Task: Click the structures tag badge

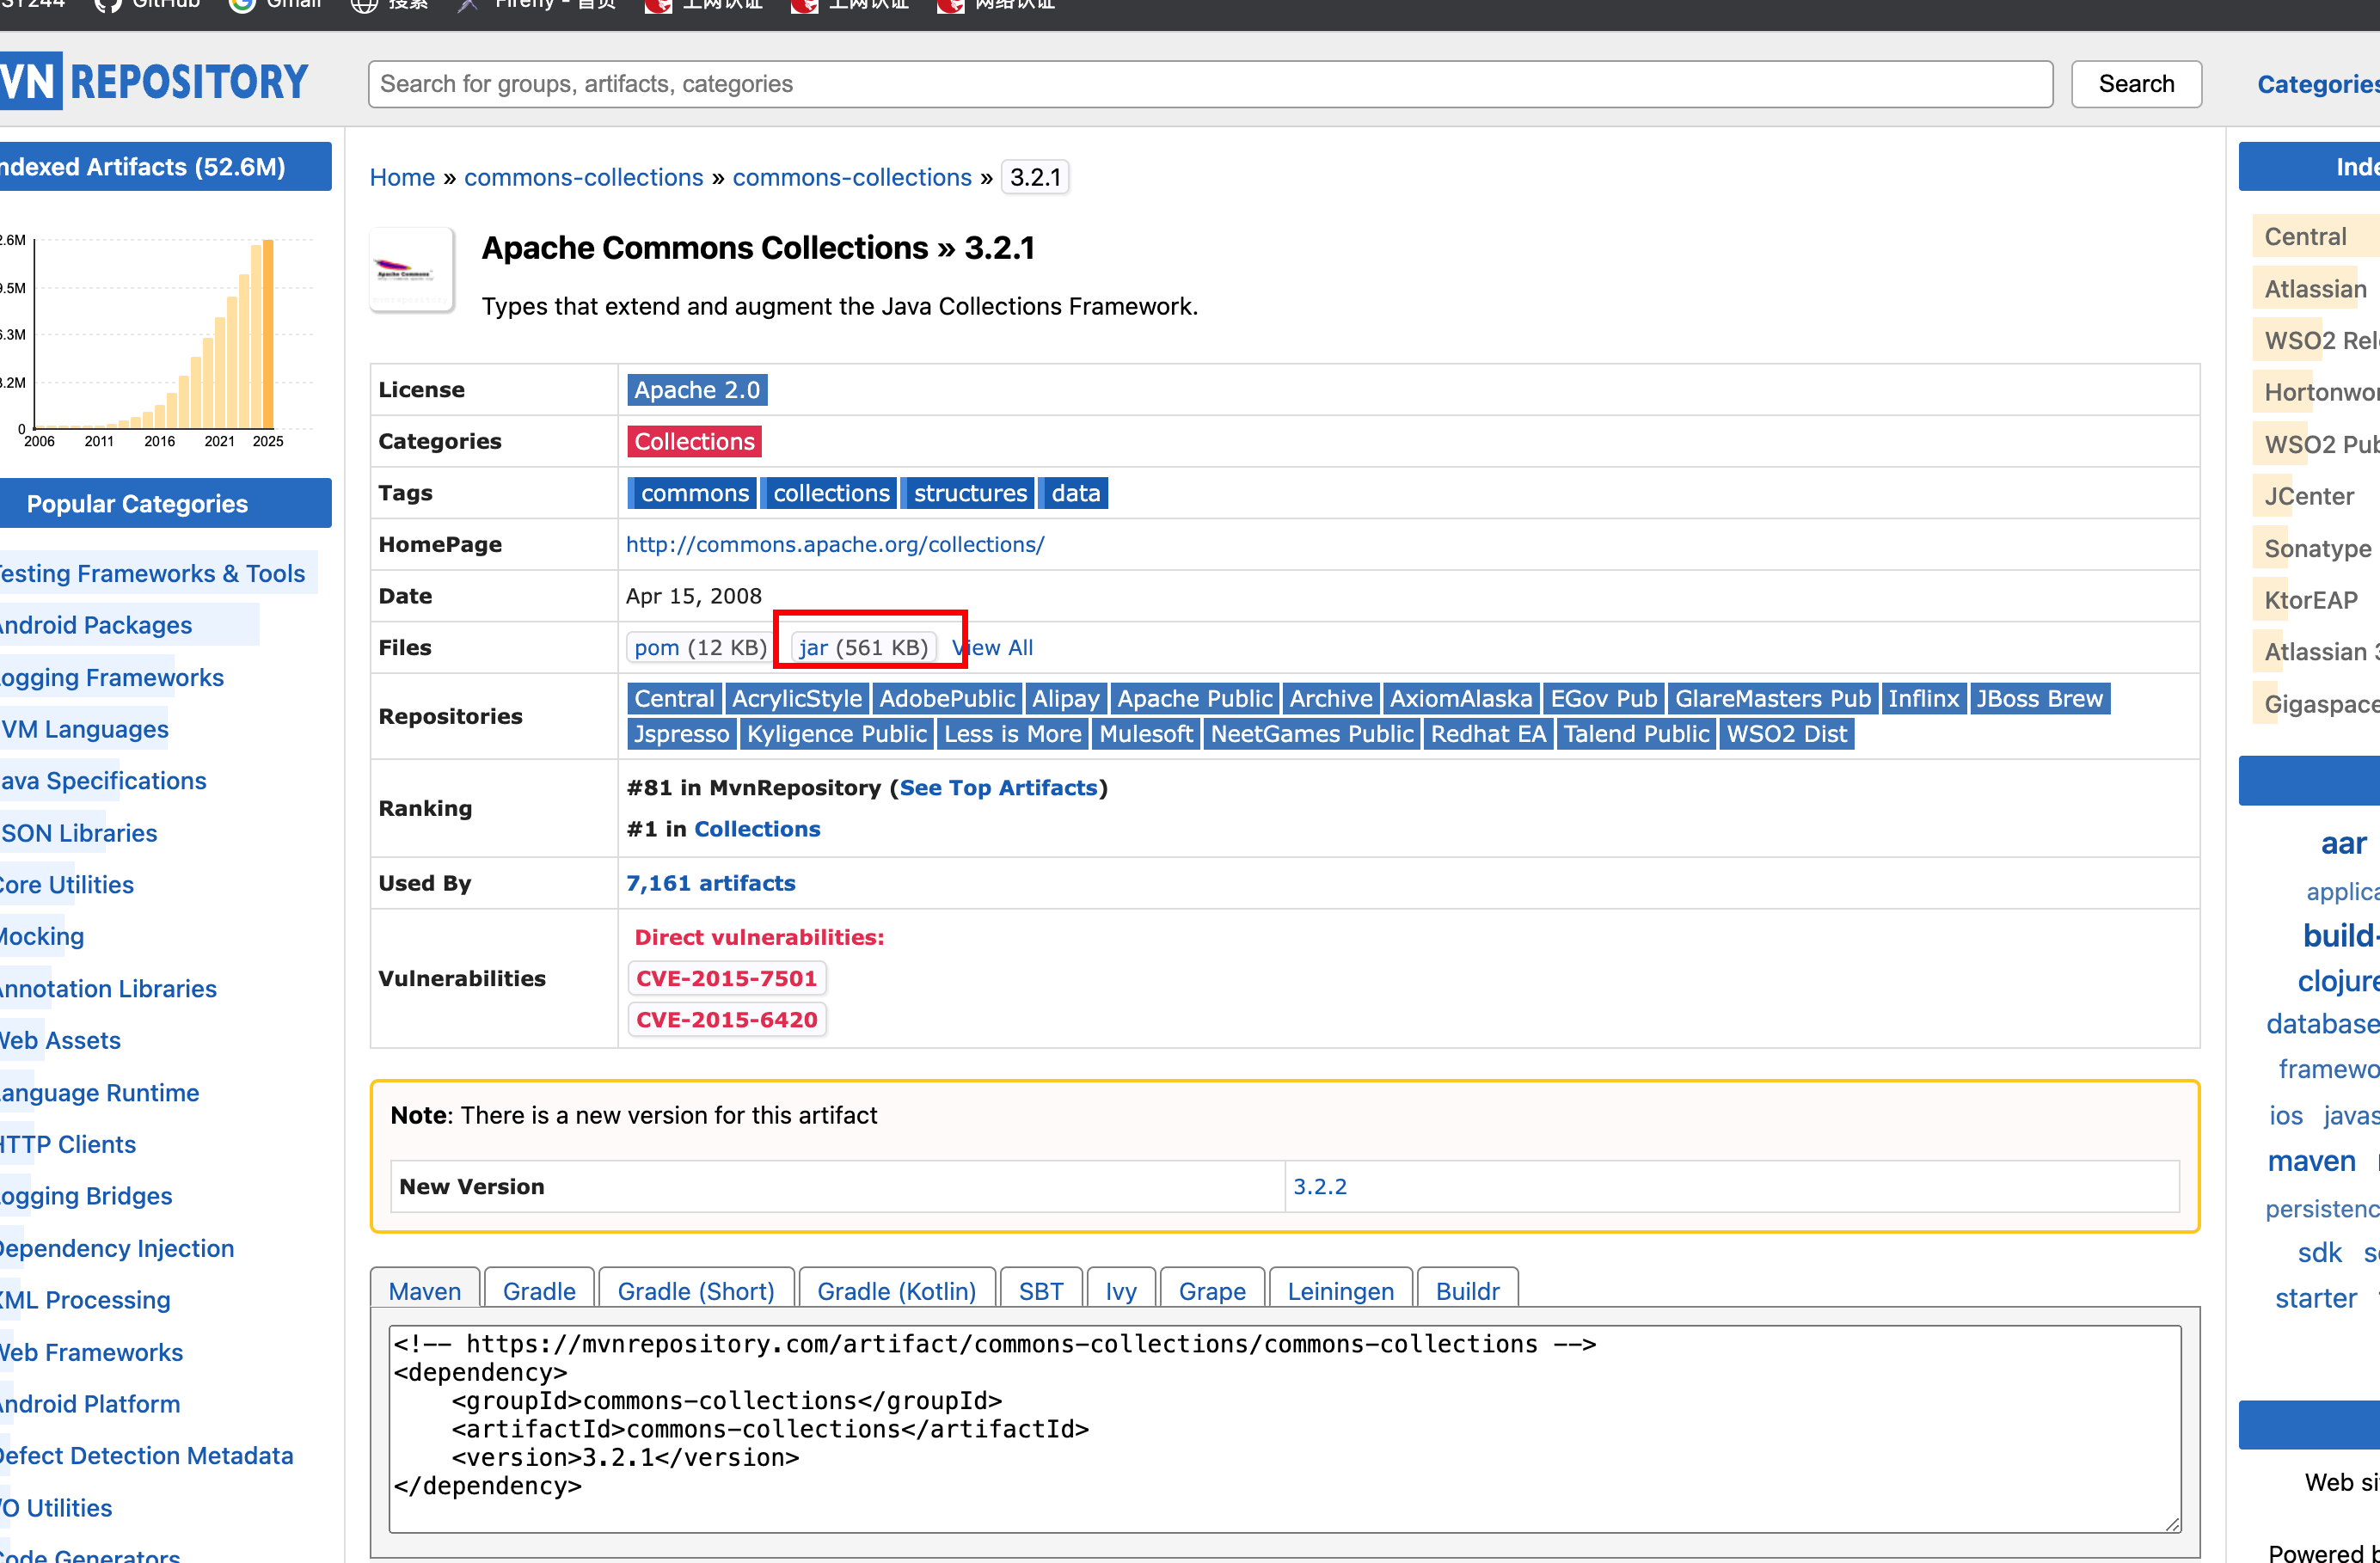Action: (x=969, y=493)
